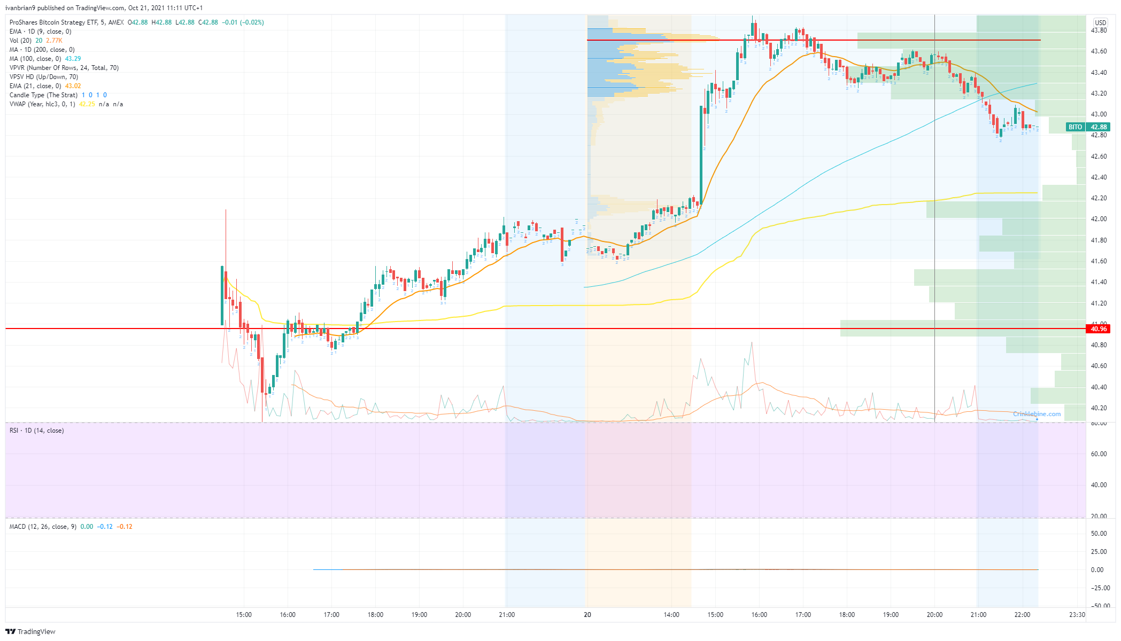Select the red 40.96 price level tag
1121x641 pixels.
(1099, 329)
